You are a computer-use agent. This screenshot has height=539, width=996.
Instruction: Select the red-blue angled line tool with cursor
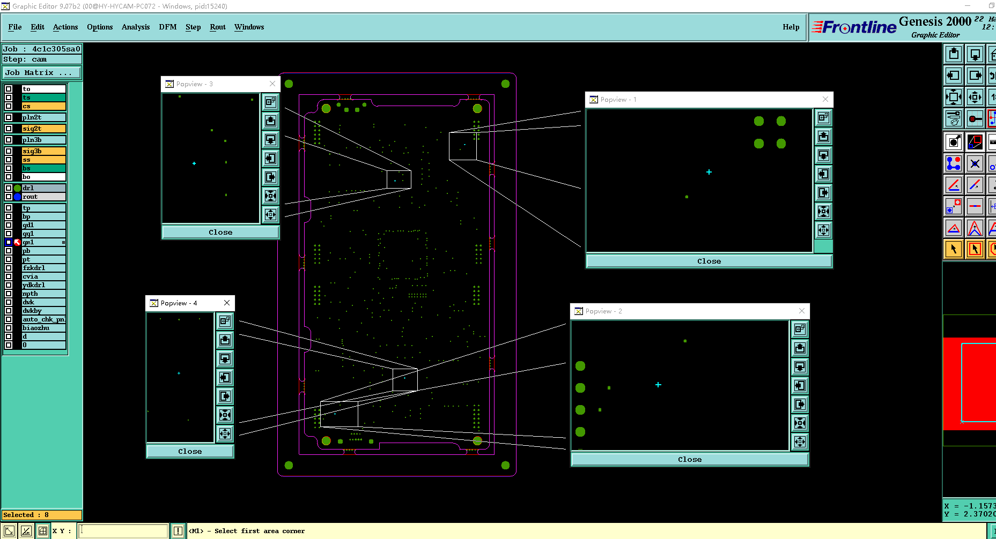pos(954,185)
